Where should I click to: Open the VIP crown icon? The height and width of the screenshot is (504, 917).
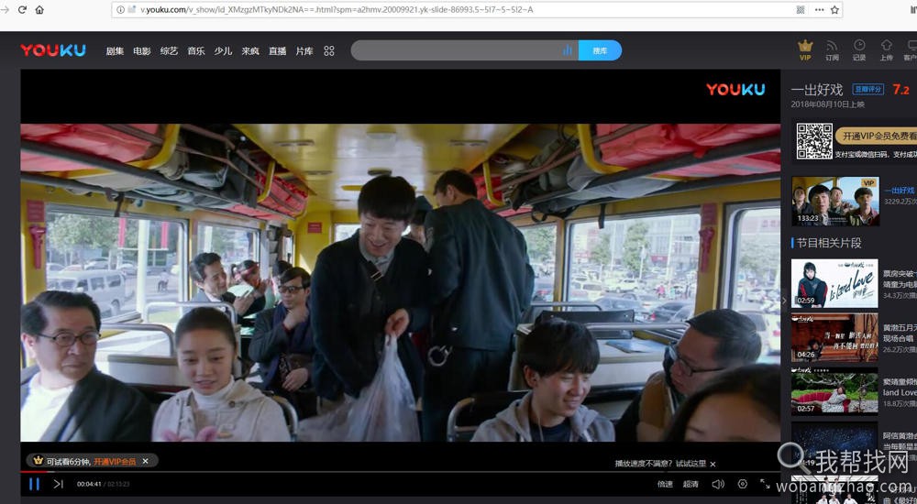point(805,49)
